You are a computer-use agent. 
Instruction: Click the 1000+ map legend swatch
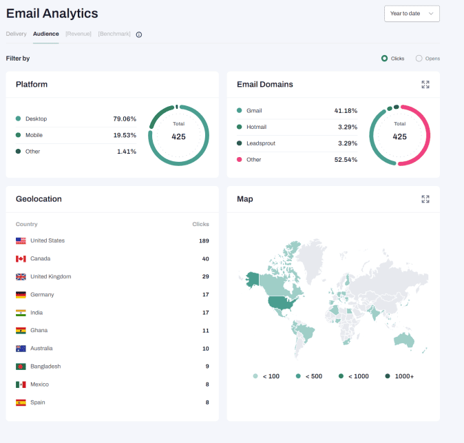[x=388, y=376]
